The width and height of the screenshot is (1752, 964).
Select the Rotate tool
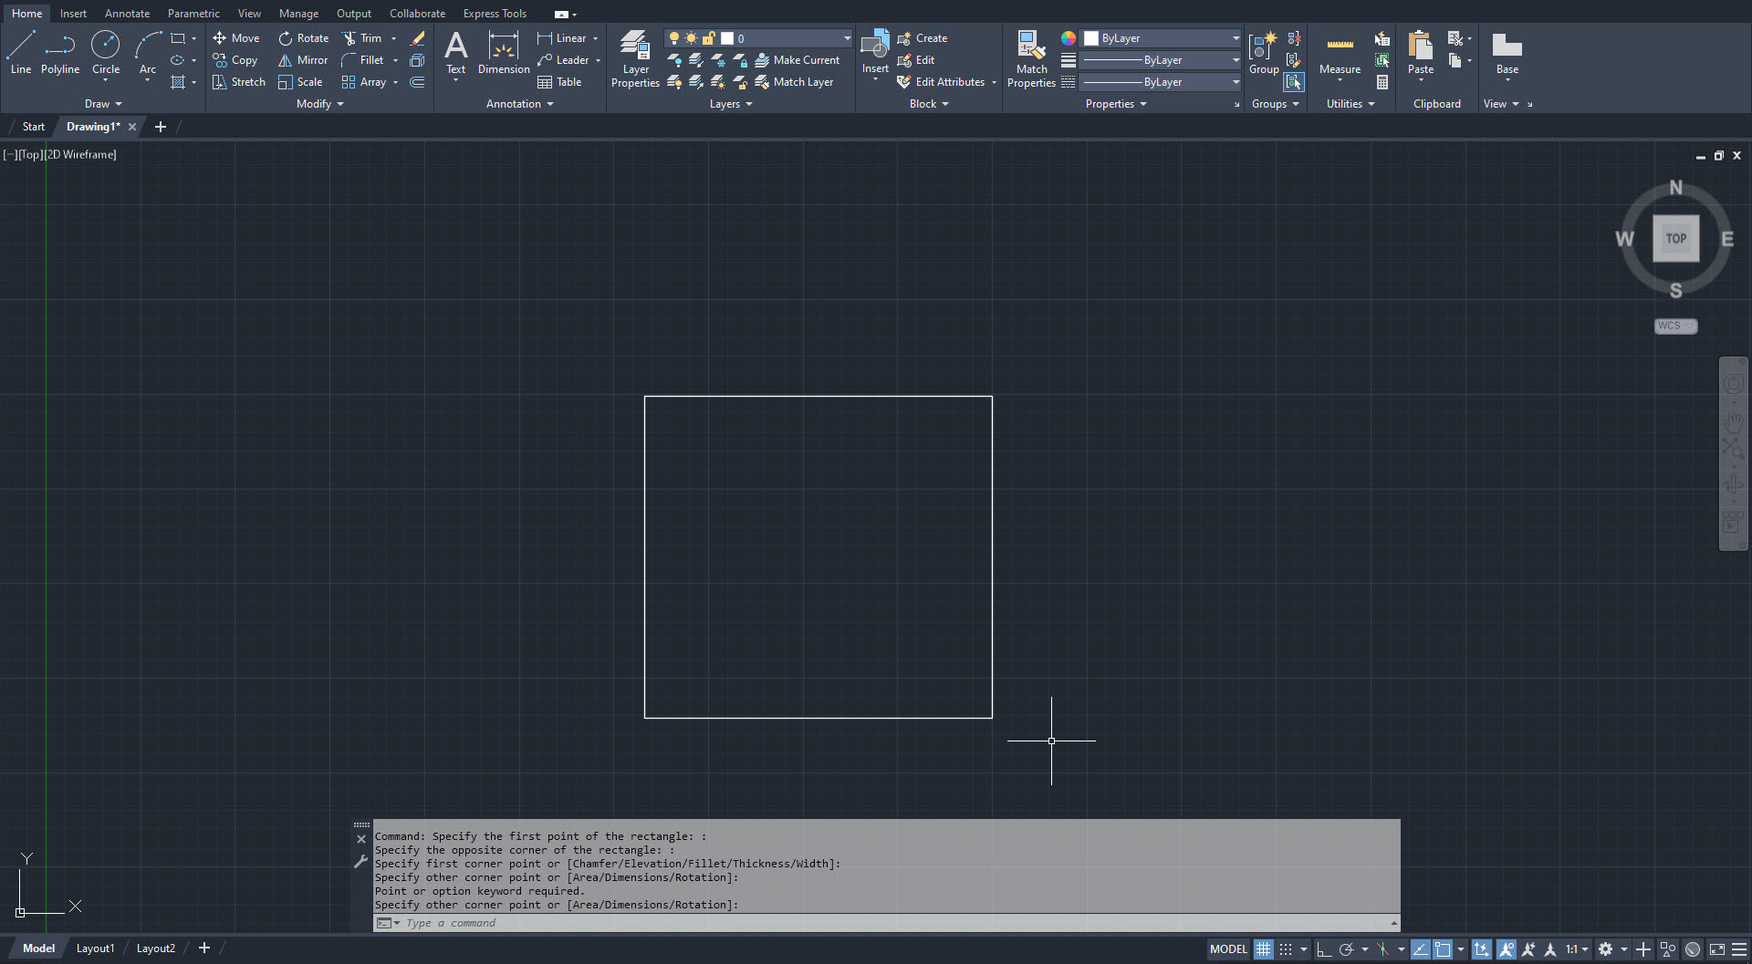coord(304,38)
